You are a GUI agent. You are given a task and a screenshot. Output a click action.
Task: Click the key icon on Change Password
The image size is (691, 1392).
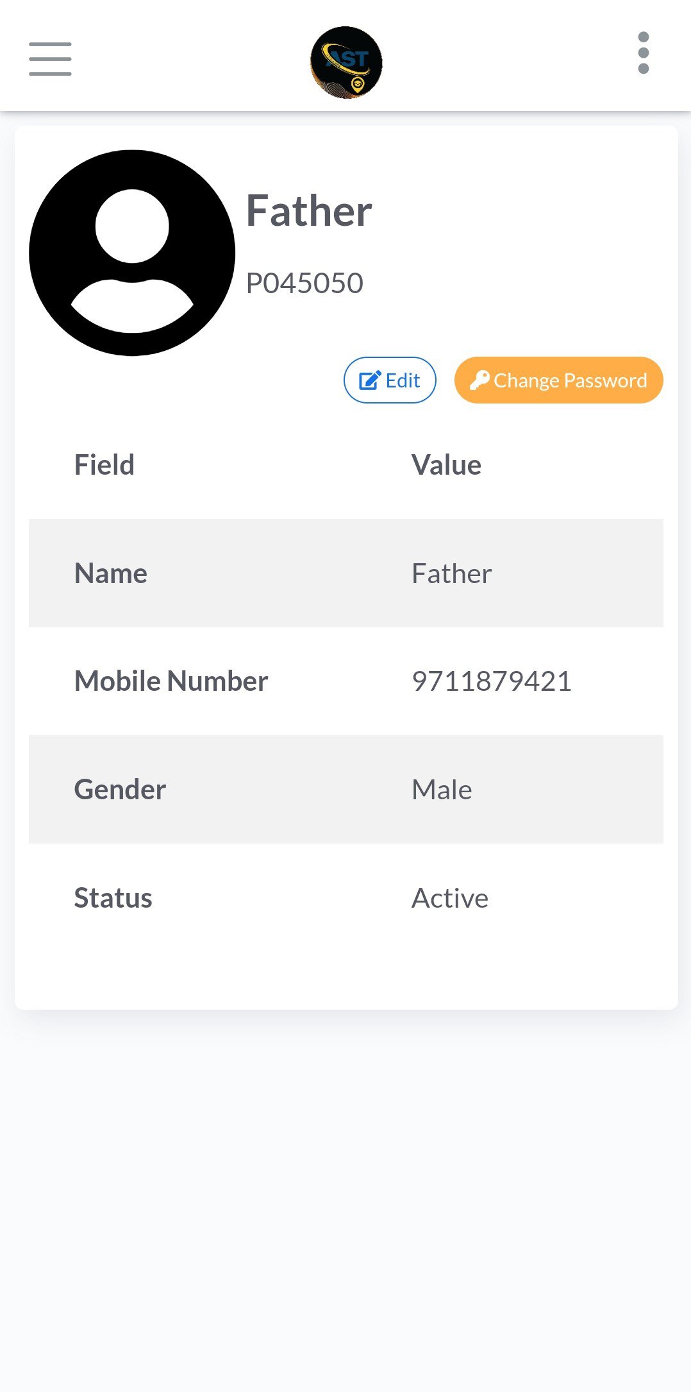479,380
